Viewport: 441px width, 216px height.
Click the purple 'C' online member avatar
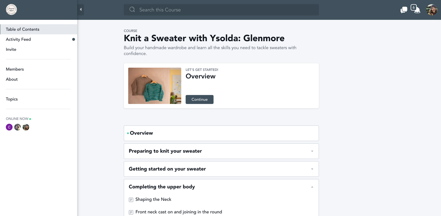coord(9,127)
